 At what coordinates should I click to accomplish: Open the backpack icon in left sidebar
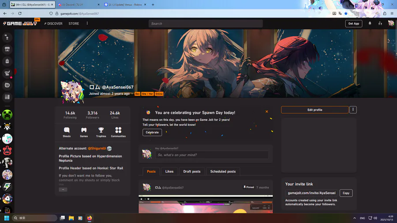(7, 61)
